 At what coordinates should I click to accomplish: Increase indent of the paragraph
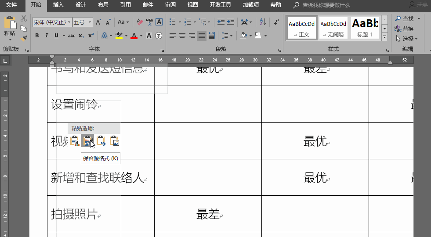point(231,22)
